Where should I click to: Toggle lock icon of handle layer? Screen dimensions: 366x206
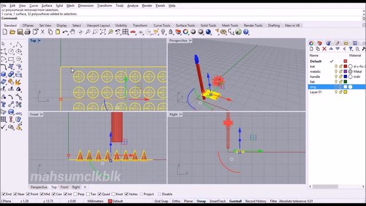coord(341,77)
